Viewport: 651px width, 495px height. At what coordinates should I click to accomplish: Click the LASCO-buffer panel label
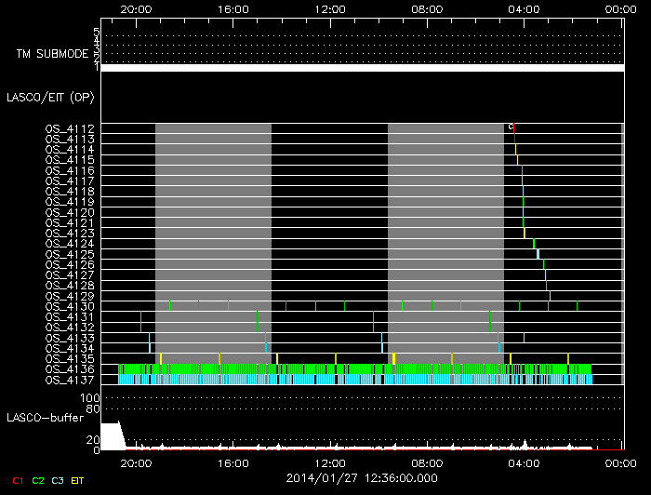[44, 418]
